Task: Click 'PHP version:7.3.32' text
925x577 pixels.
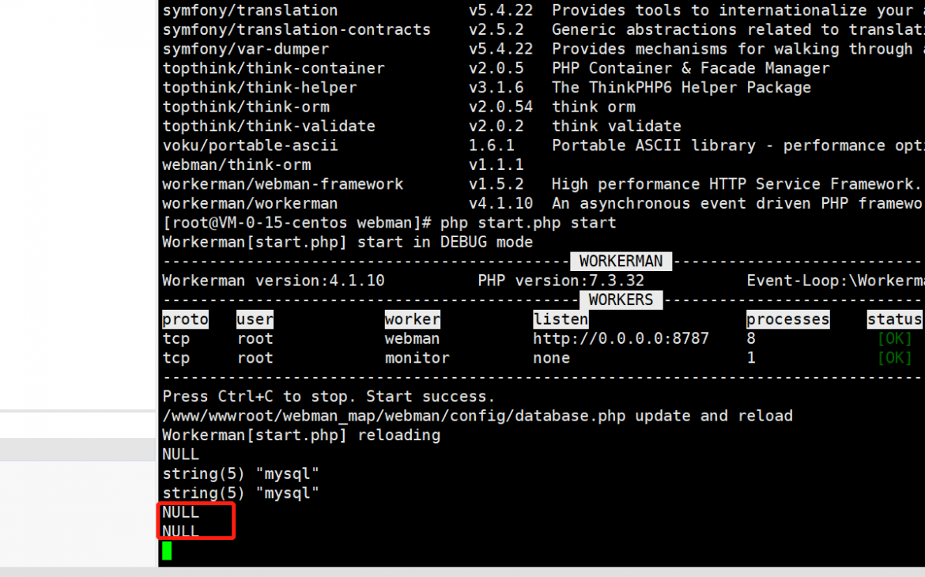Action: [561, 281]
